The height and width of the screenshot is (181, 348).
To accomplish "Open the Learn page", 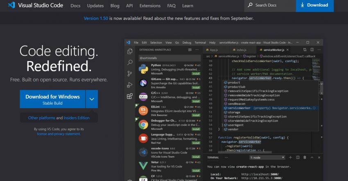I will [188, 6].
